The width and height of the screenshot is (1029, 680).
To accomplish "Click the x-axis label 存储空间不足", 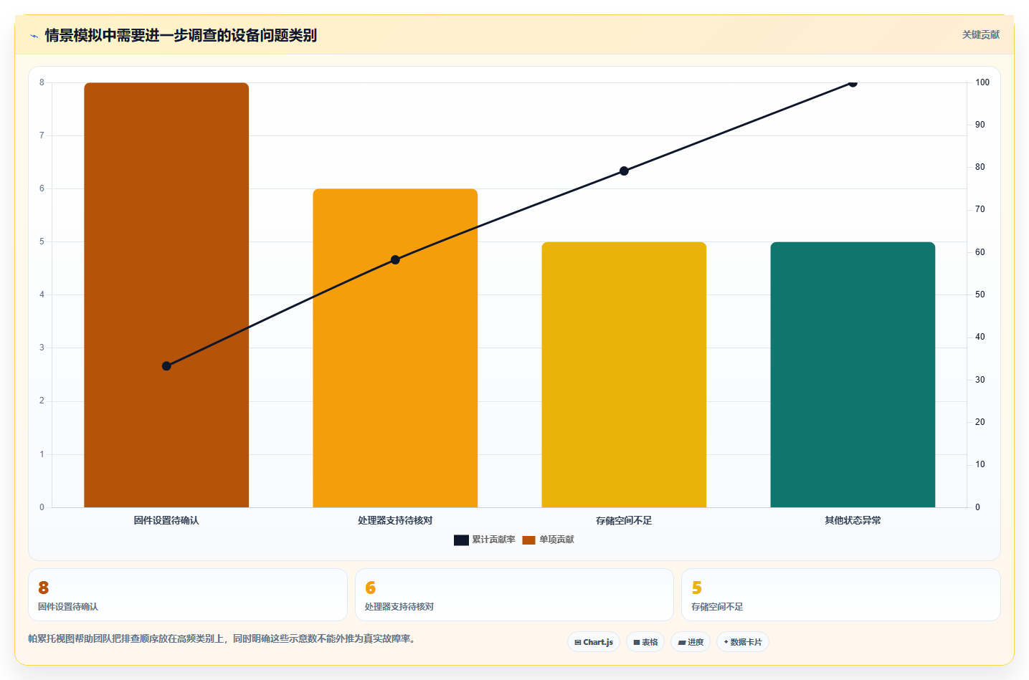I will point(624,520).
